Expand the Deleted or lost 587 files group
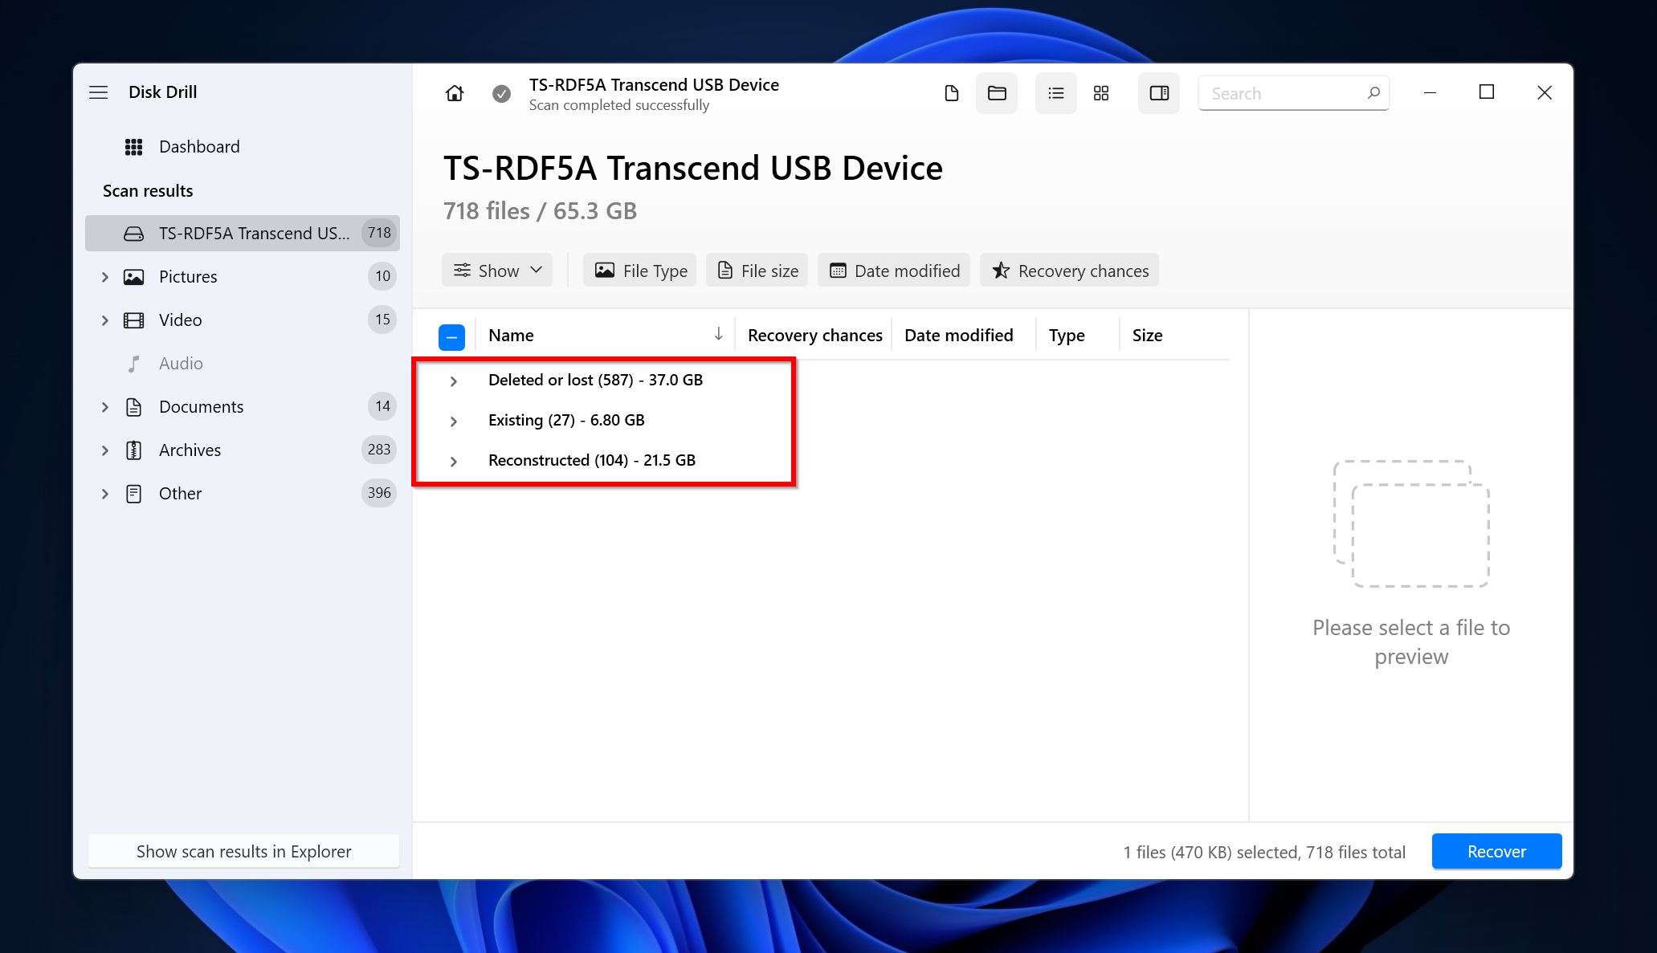The height and width of the screenshot is (953, 1657). (x=453, y=380)
